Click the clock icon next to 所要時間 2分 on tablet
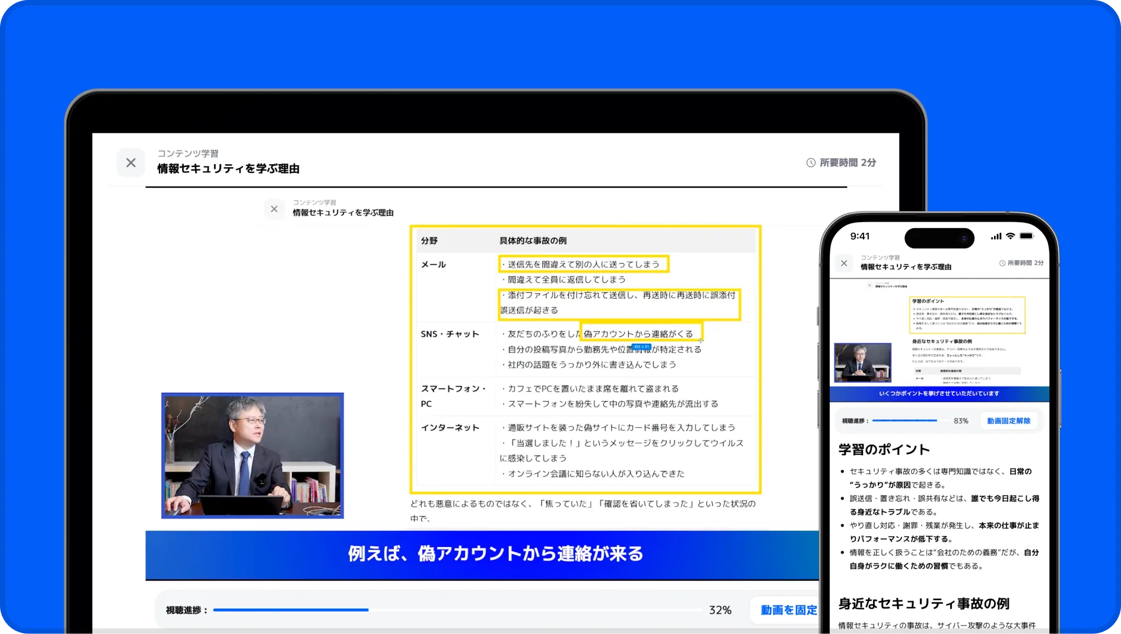The image size is (1121, 634). [x=810, y=162]
